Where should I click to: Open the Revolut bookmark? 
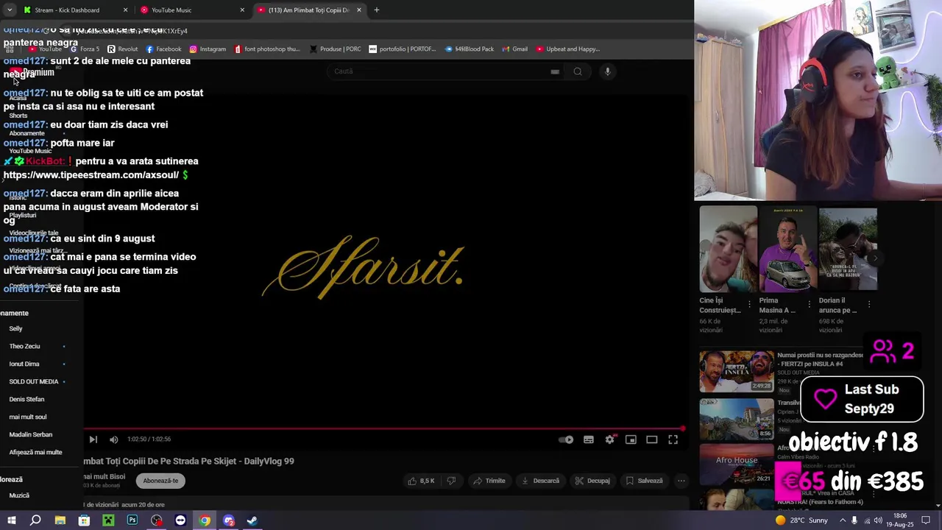coord(123,49)
